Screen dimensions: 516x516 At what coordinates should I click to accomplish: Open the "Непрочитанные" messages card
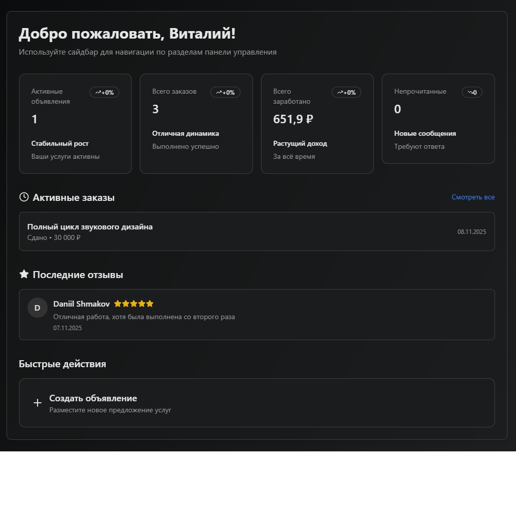pos(438,119)
